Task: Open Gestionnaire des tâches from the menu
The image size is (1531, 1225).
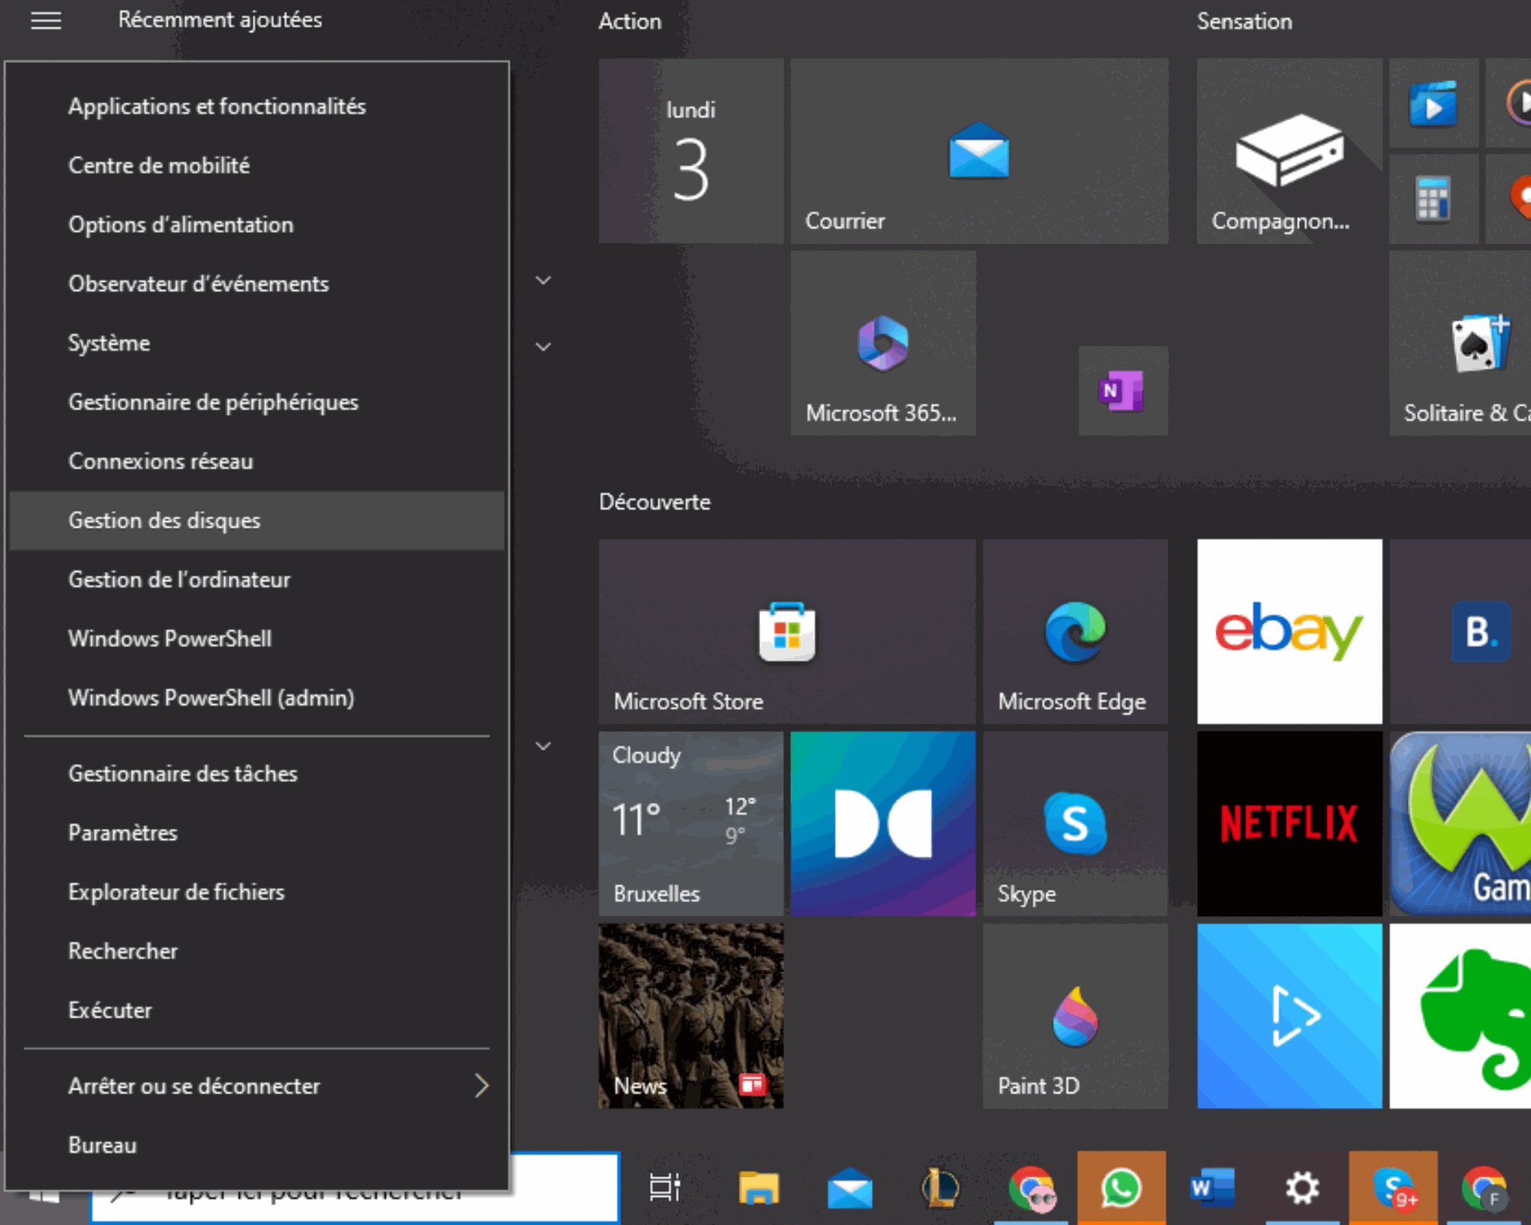Action: coord(183,773)
